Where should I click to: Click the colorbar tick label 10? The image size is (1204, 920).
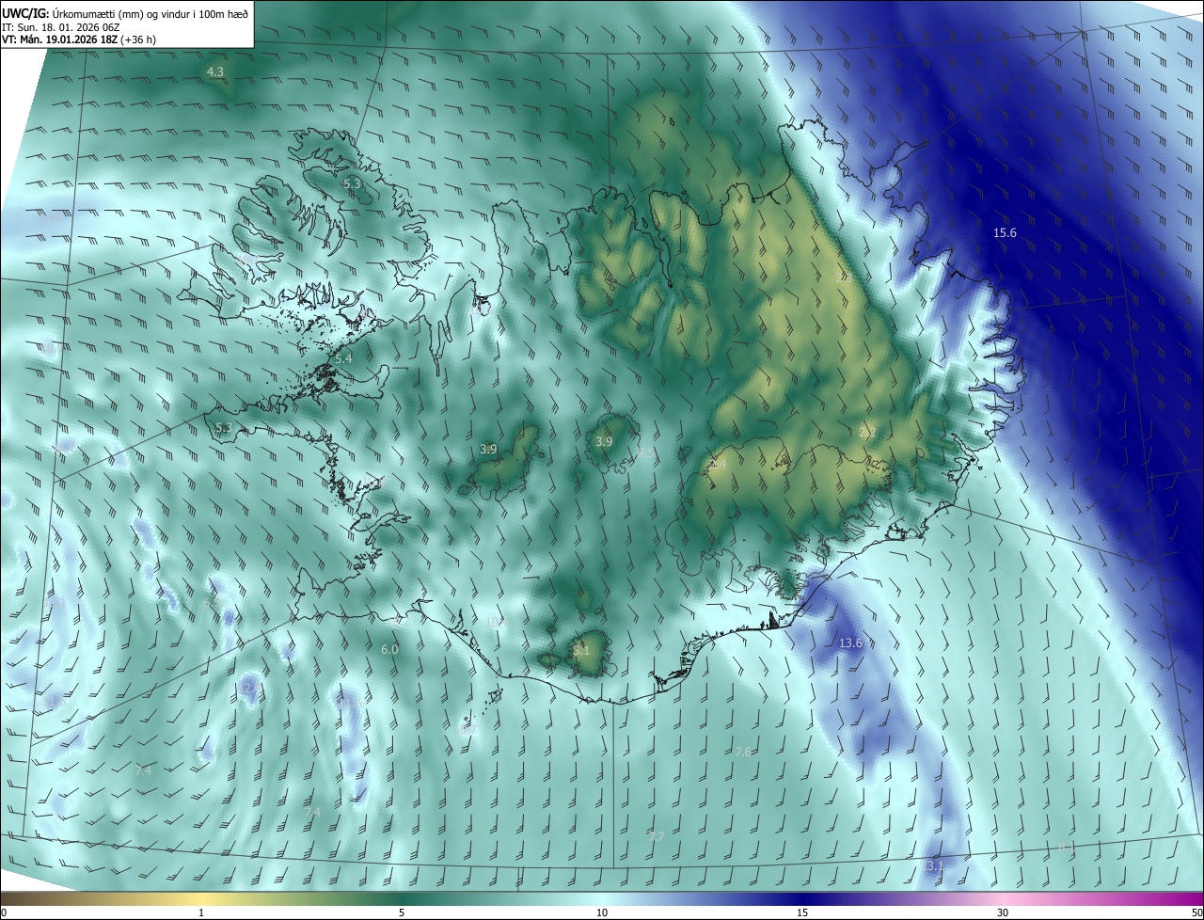(x=602, y=912)
